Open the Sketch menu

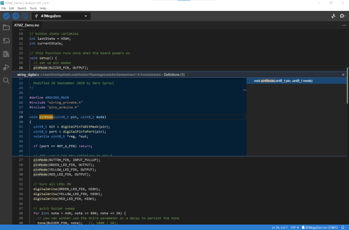pyautogui.click(x=21, y=9)
